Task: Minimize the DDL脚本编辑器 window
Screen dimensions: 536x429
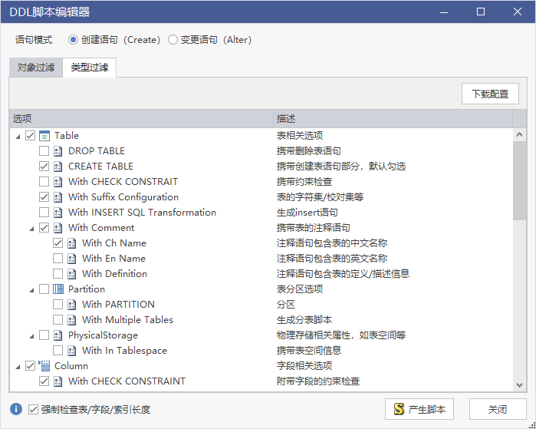Action: coord(444,12)
